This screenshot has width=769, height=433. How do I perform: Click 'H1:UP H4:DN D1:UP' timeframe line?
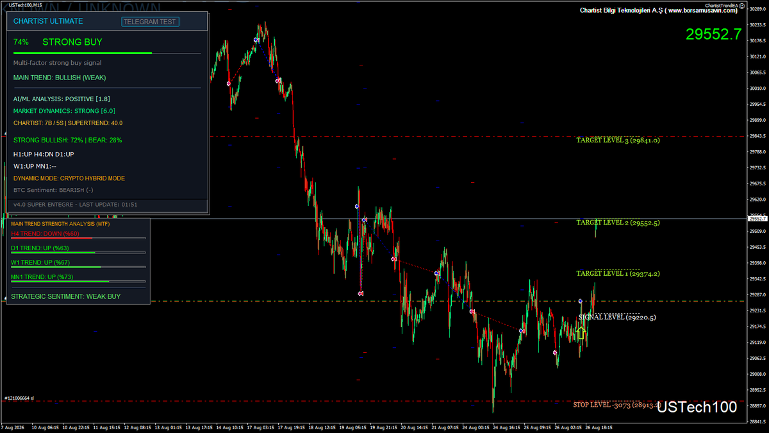point(44,155)
